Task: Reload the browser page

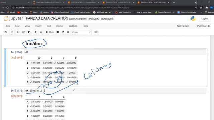Action: [x=8, y=8]
